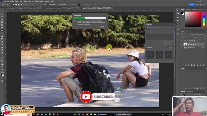Image resolution: width=207 pixels, height=116 pixels.
Task: Click the foreground color swatch in Color panel
Action: [182, 13]
